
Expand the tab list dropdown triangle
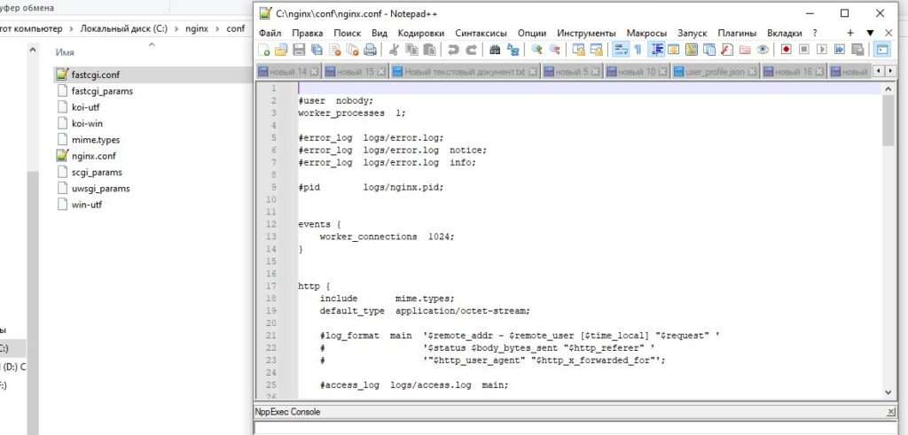click(x=870, y=33)
